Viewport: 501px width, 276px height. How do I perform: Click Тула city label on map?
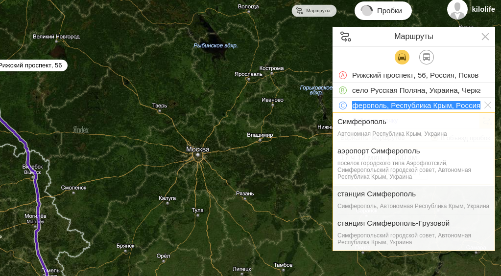click(197, 210)
